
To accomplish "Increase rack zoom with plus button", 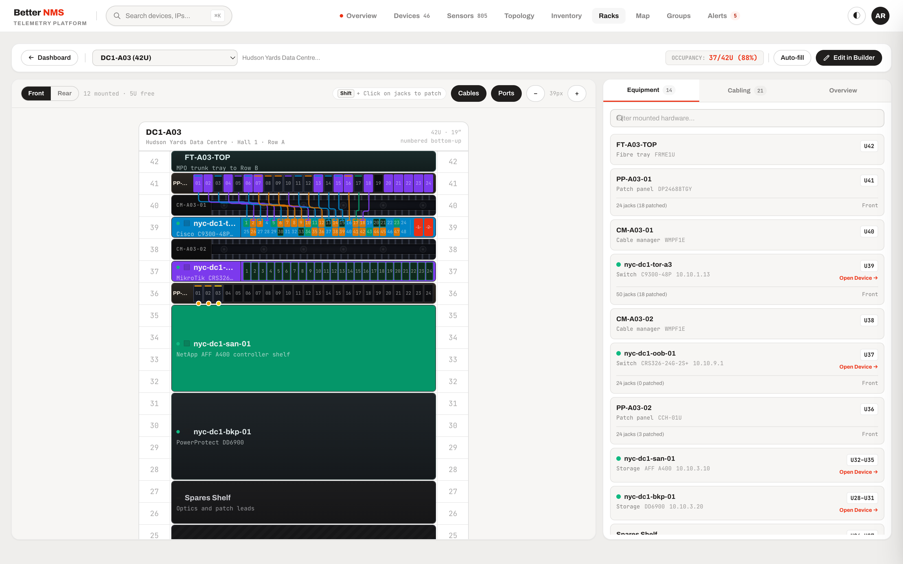I will coord(577,94).
